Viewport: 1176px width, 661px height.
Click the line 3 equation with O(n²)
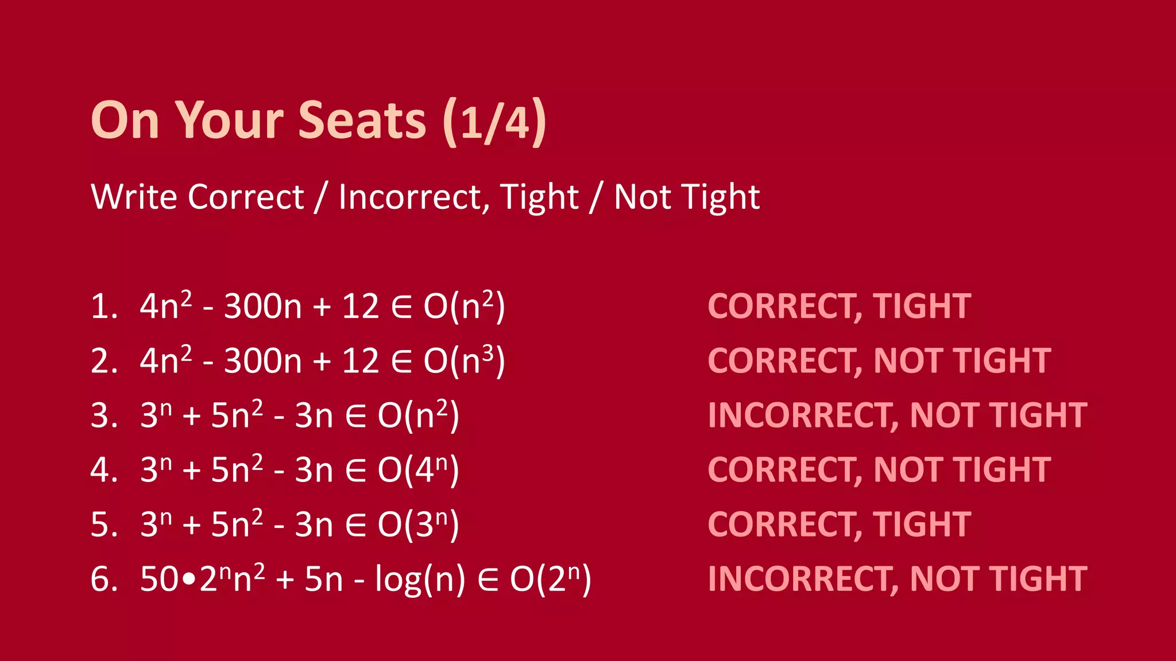coord(299,415)
